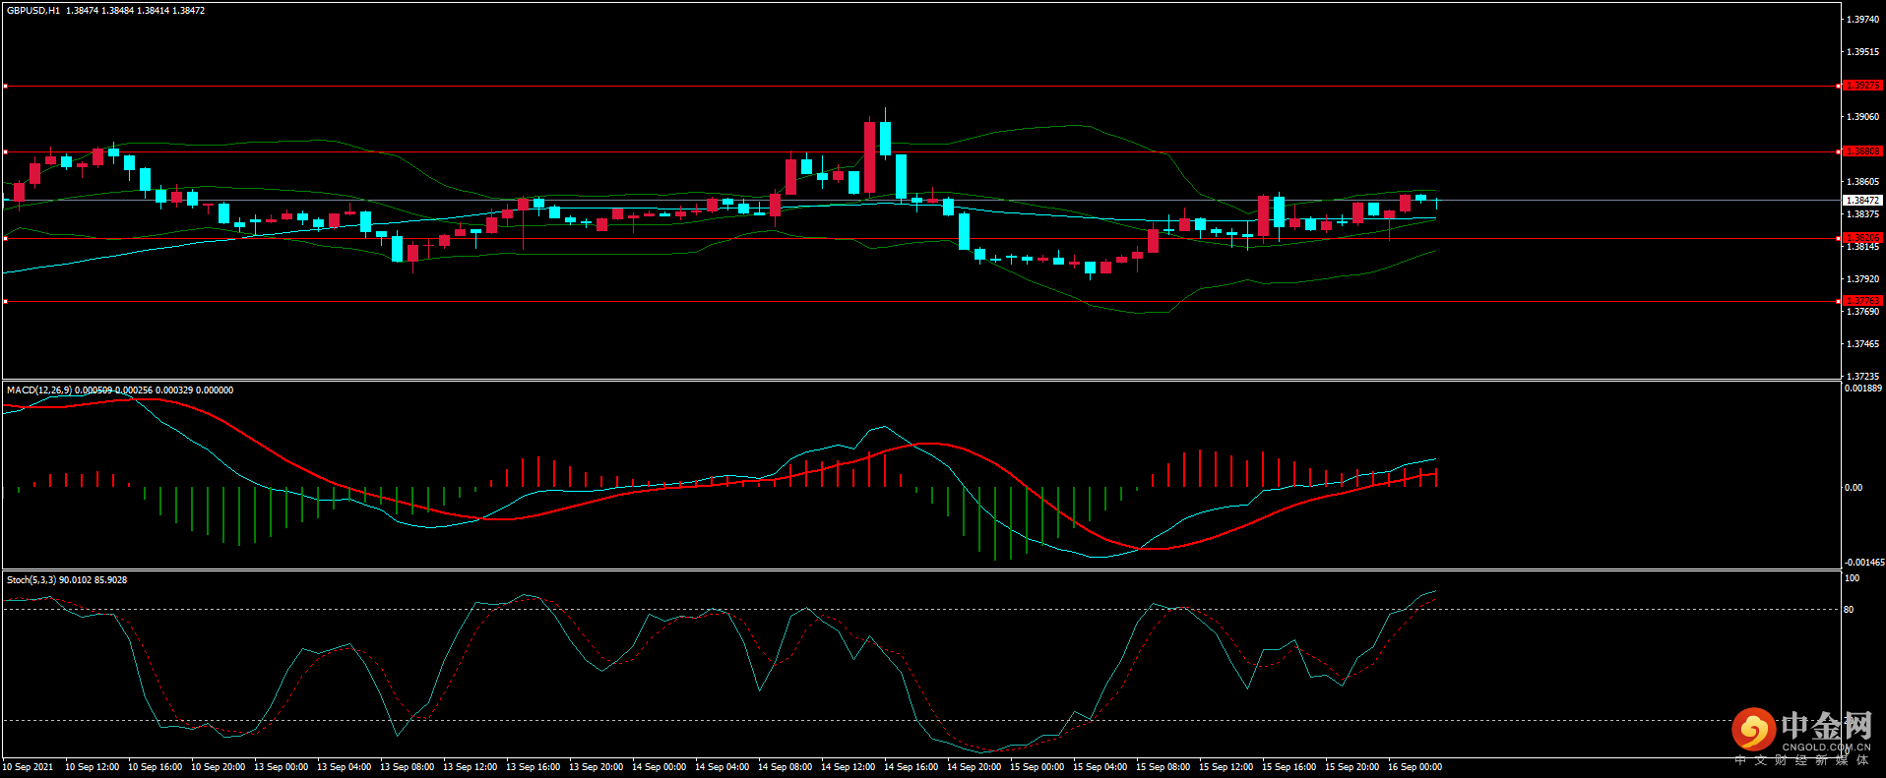The image size is (1886, 778).
Task: Click the GBPUSD,H1 chart title text
Action: [x=33, y=11]
